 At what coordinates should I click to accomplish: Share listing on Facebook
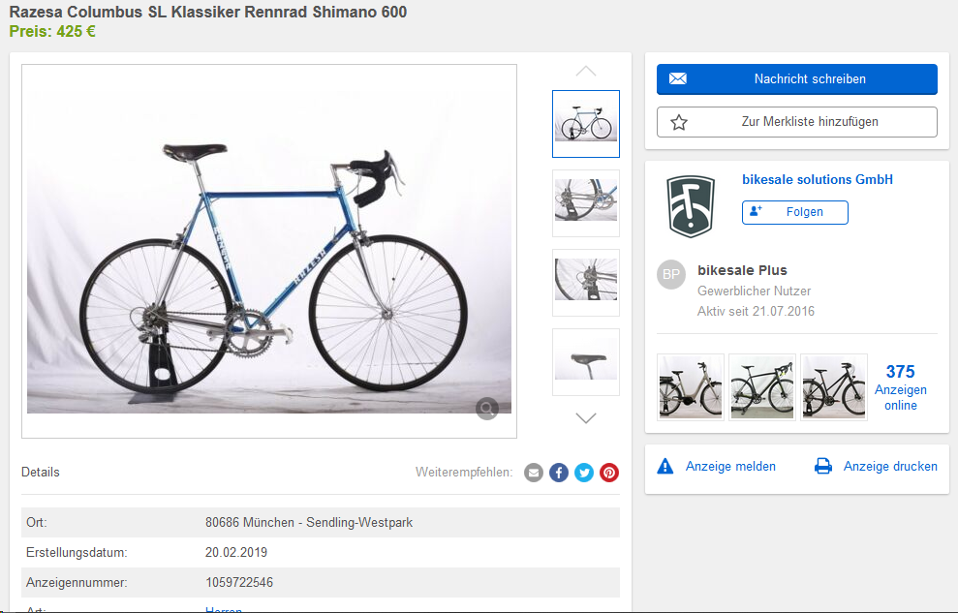[559, 473]
